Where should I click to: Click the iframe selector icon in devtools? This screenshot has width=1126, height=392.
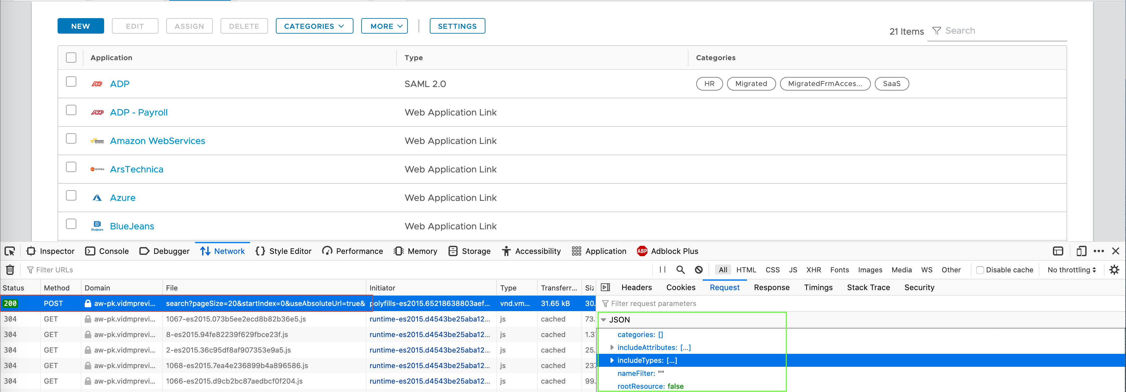coord(1058,251)
